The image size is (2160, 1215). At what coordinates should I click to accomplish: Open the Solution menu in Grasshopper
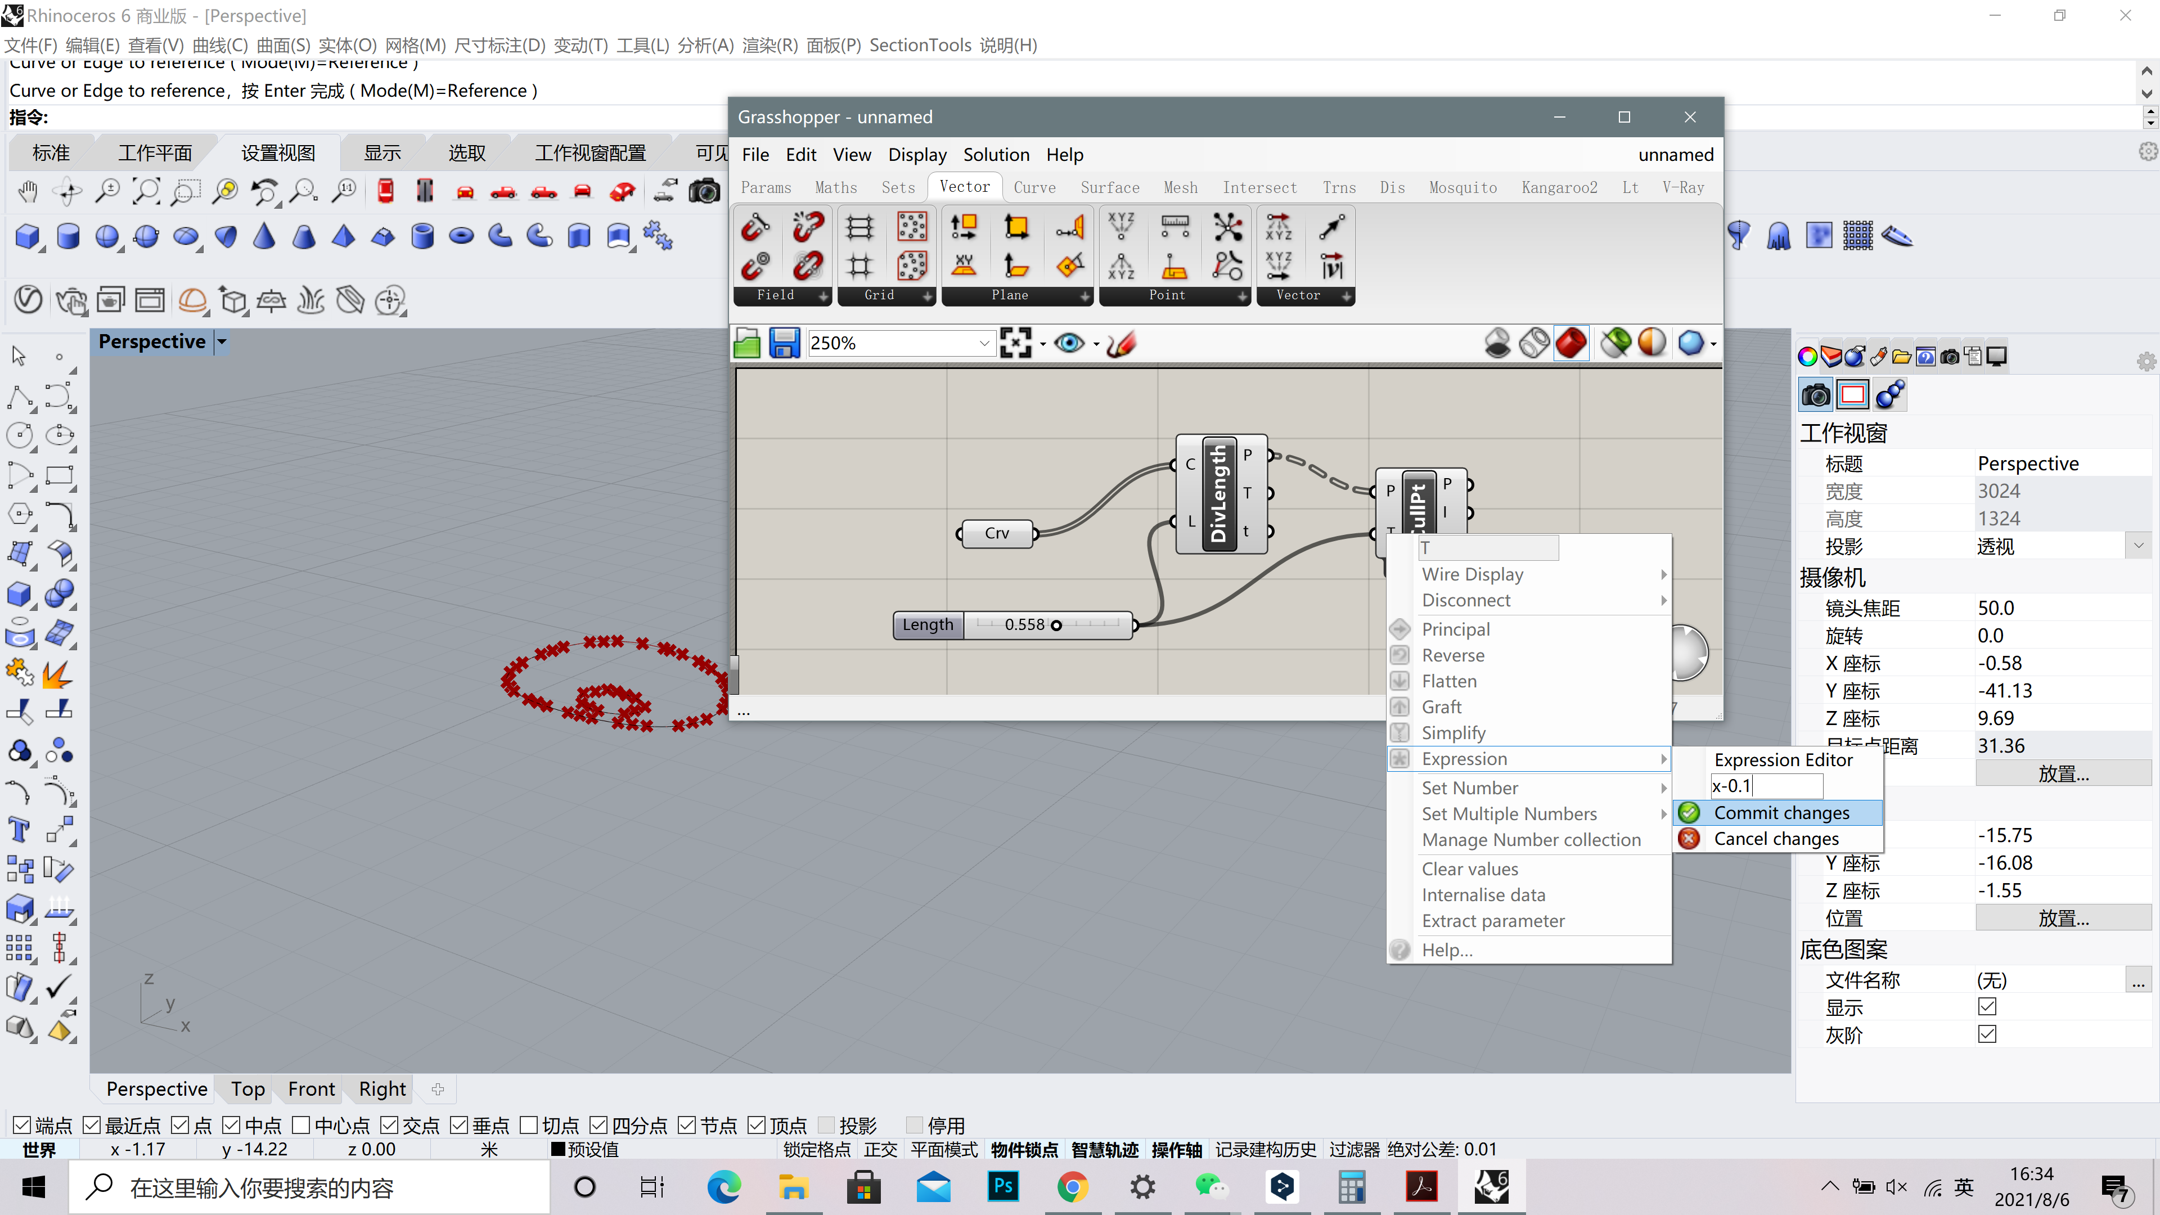click(x=996, y=154)
